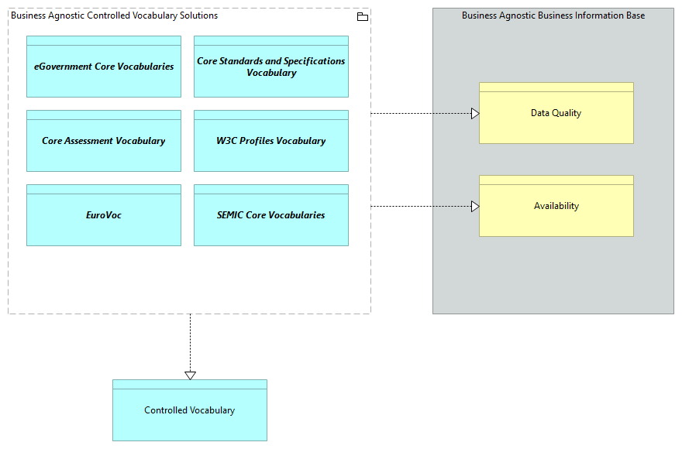682x449 pixels.
Task: Click the Controlled Vocabulary element
Action: [x=190, y=410]
